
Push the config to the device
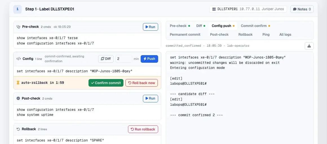[149, 59]
